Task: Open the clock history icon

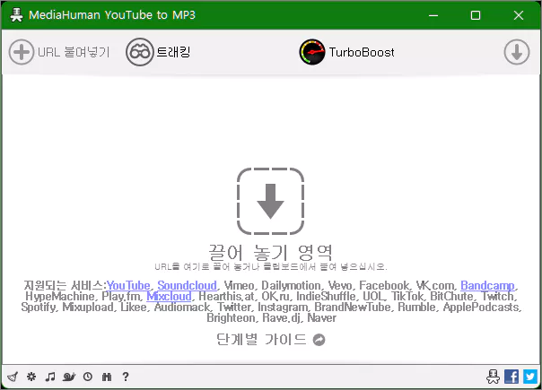Action: click(x=88, y=377)
